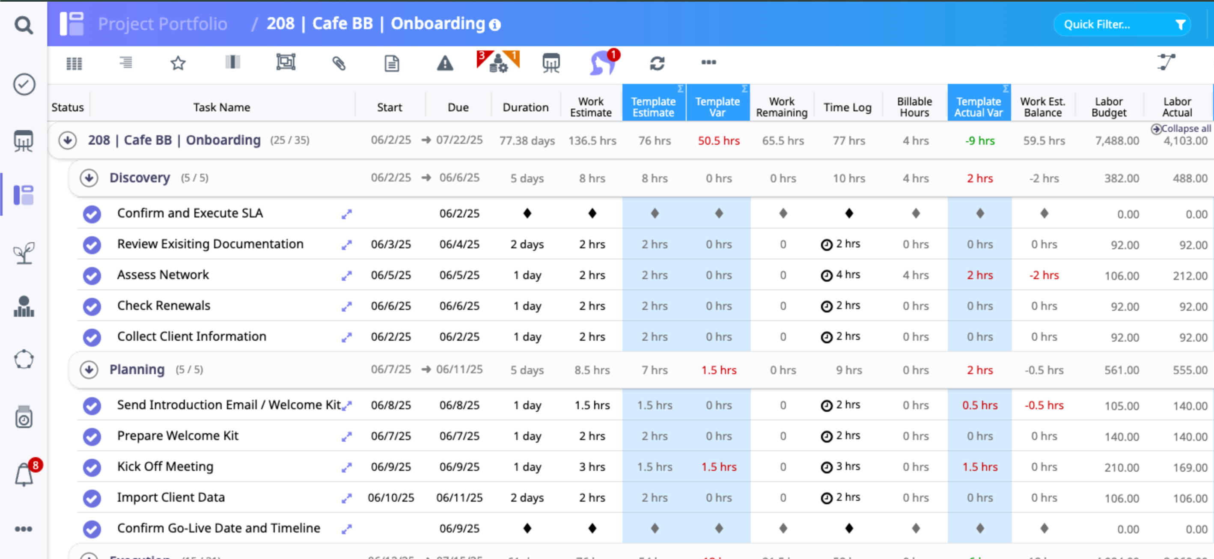Uncheck status for Import Client Data
The width and height of the screenshot is (1214, 559).
click(x=92, y=498)
